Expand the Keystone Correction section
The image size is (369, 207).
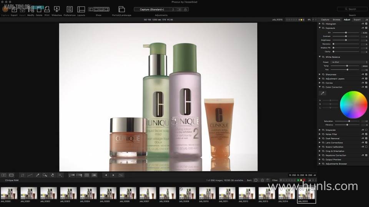point(319,155)
